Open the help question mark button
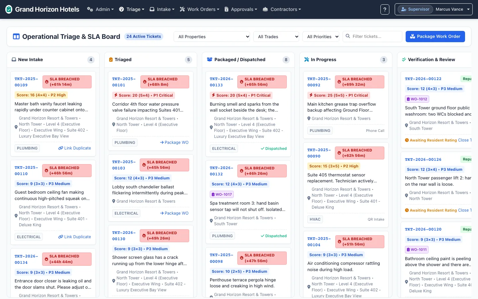478x299 pixels. [x=385, y=9]
